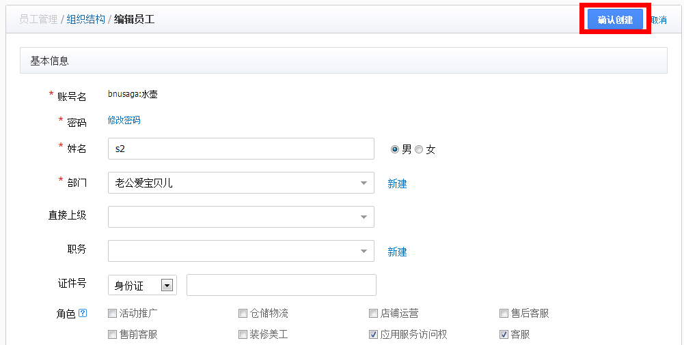Enable the 活动推广 checkbox
Image resolution: width=684 pixels, height=345 pixels.
(x=113, y=314)
